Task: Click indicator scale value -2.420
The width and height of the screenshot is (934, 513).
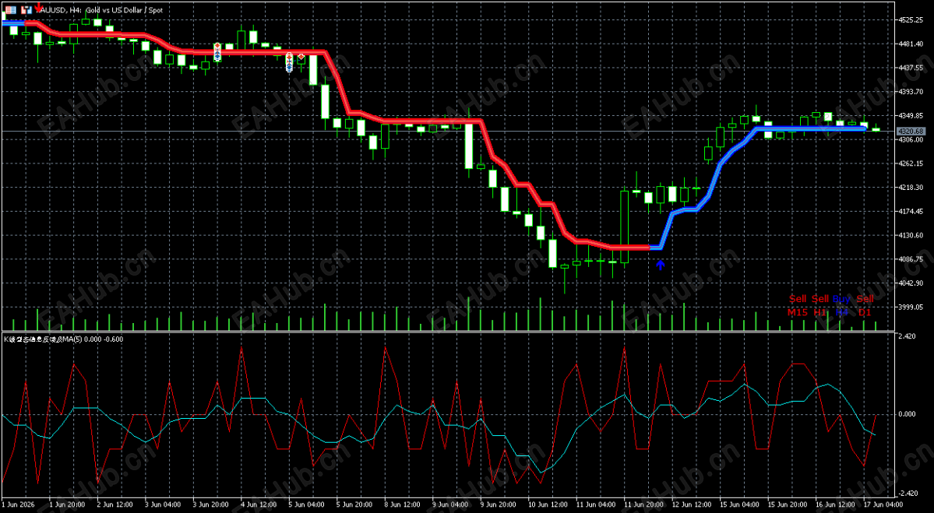Action: (908, 494)
